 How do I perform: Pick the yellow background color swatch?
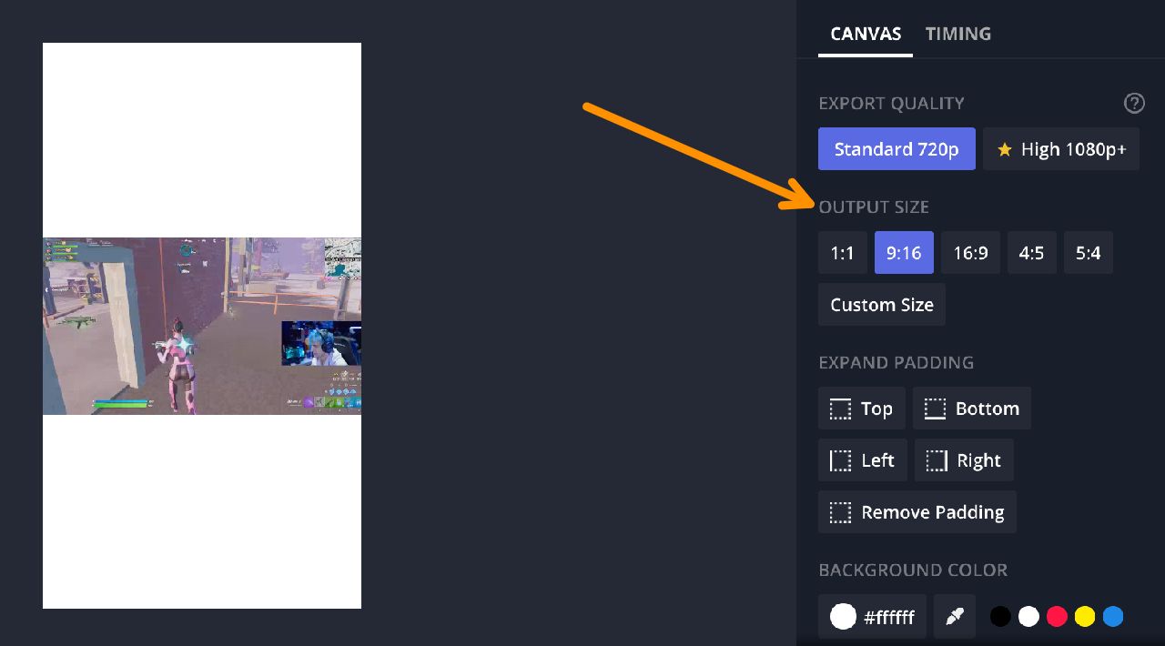click(x=1085, y=617)
